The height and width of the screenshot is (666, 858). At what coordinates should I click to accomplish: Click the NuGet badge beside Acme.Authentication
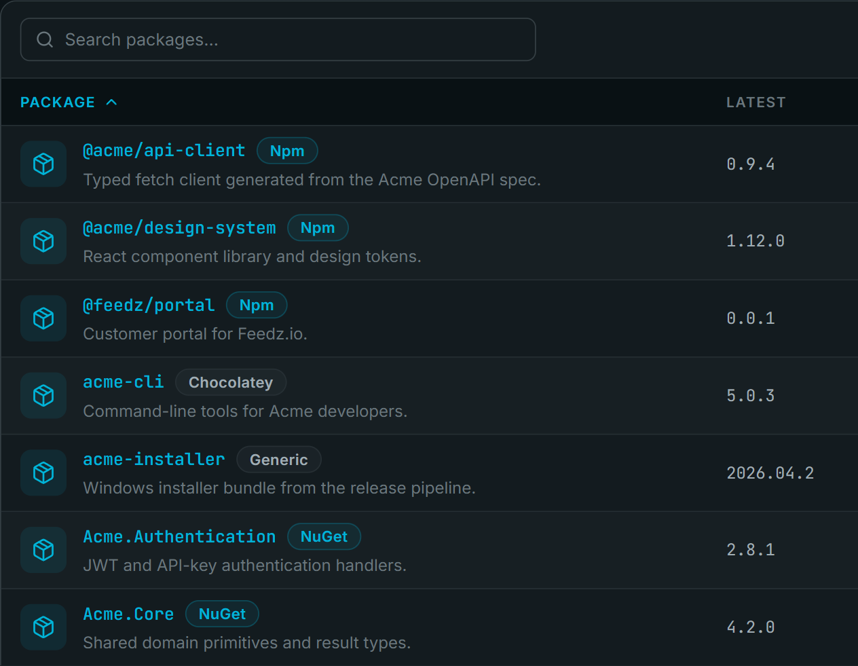pos(324,537)
